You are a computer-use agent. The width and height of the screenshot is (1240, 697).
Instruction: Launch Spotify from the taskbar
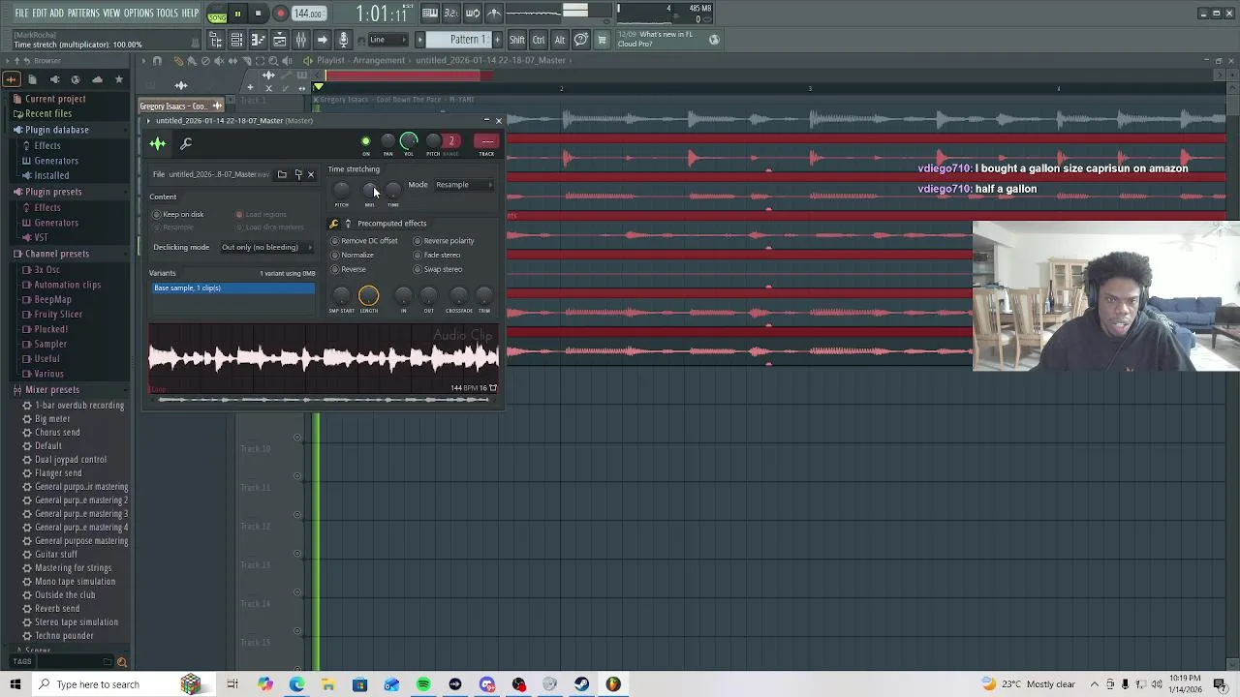[423, 684]
